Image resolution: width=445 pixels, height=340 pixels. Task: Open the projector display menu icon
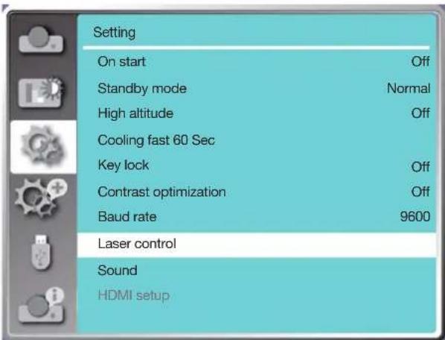(41, 40)
